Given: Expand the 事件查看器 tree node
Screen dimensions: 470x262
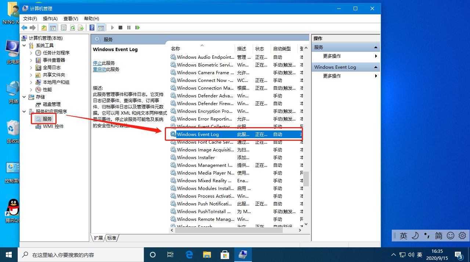Looking at the screenshot, I should [x=31, y=60].
